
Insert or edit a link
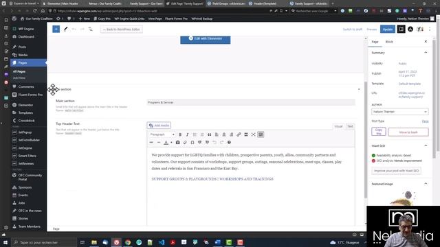click(x=239, y=134)
